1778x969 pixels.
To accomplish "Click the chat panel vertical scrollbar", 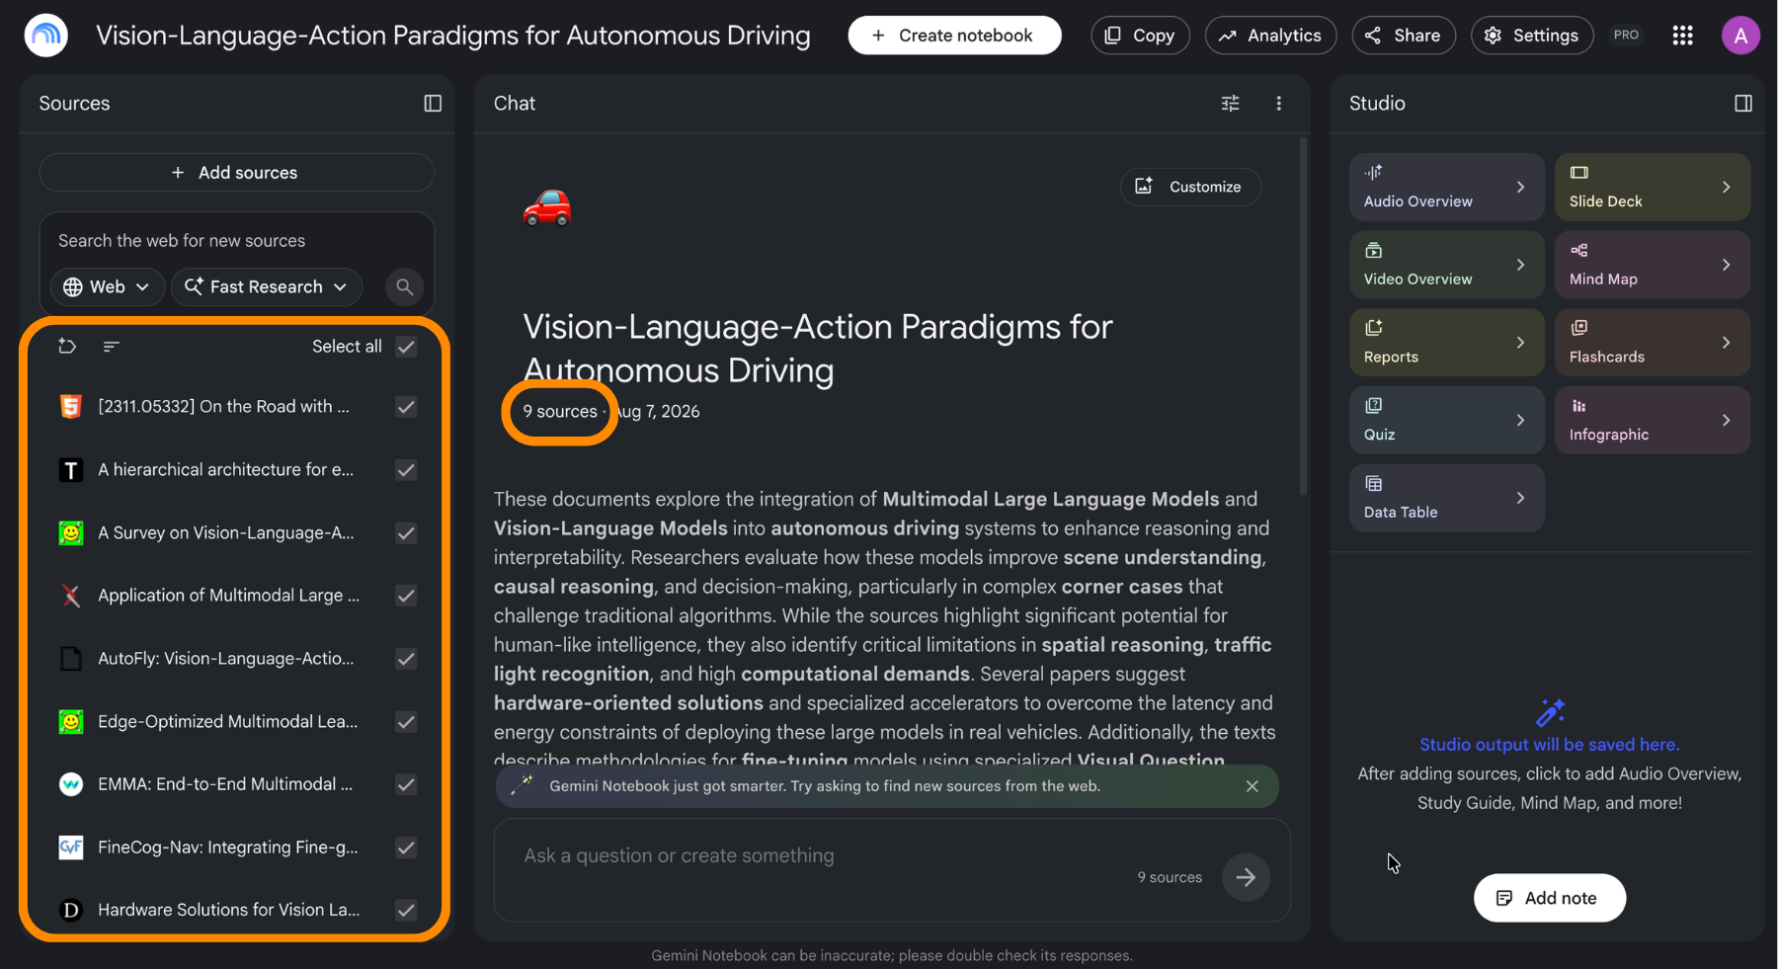I will 1303,316.
